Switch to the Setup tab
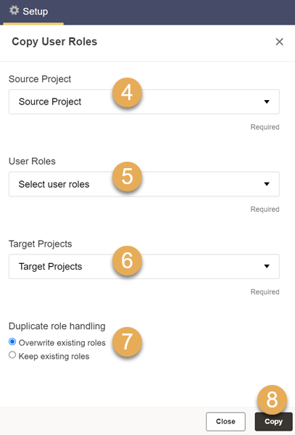The width and height of the screenshot is (295, 435). click(33, 12)
